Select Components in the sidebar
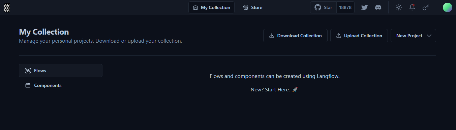 pos(61,85)
